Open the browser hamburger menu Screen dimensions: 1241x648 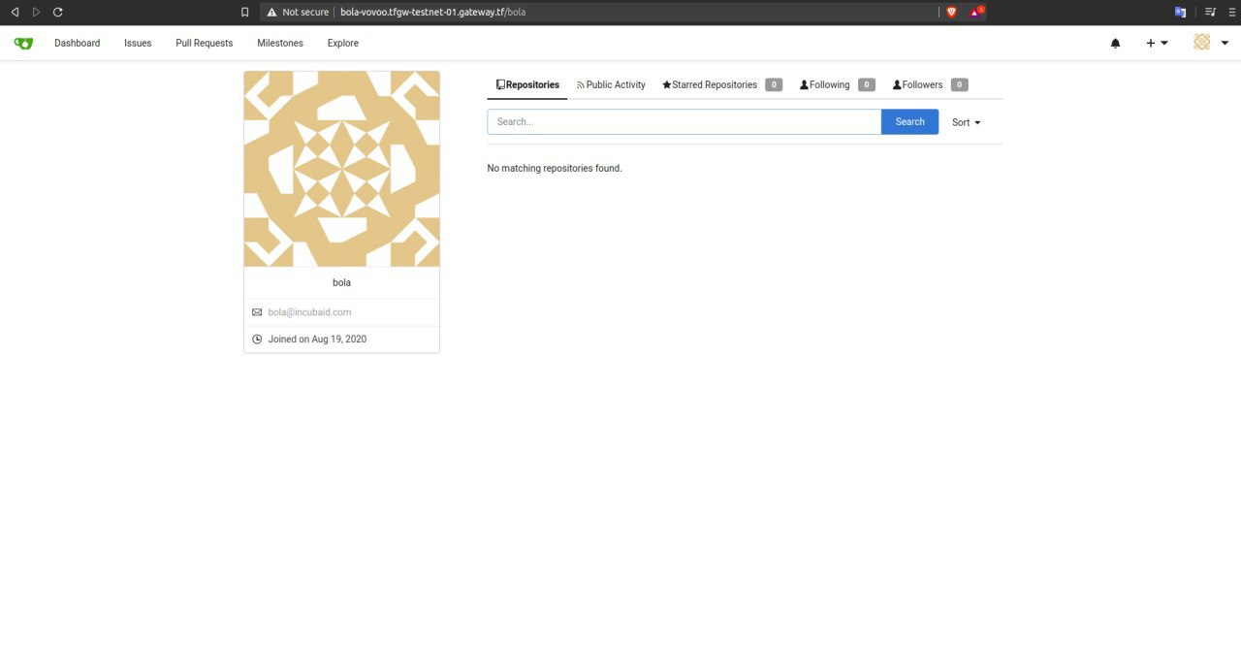point(1232,12)
